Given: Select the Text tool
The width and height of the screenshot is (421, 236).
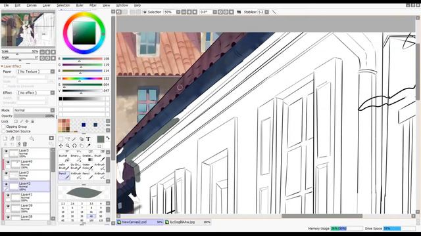Looking at the screenshot, I should 88,139.
